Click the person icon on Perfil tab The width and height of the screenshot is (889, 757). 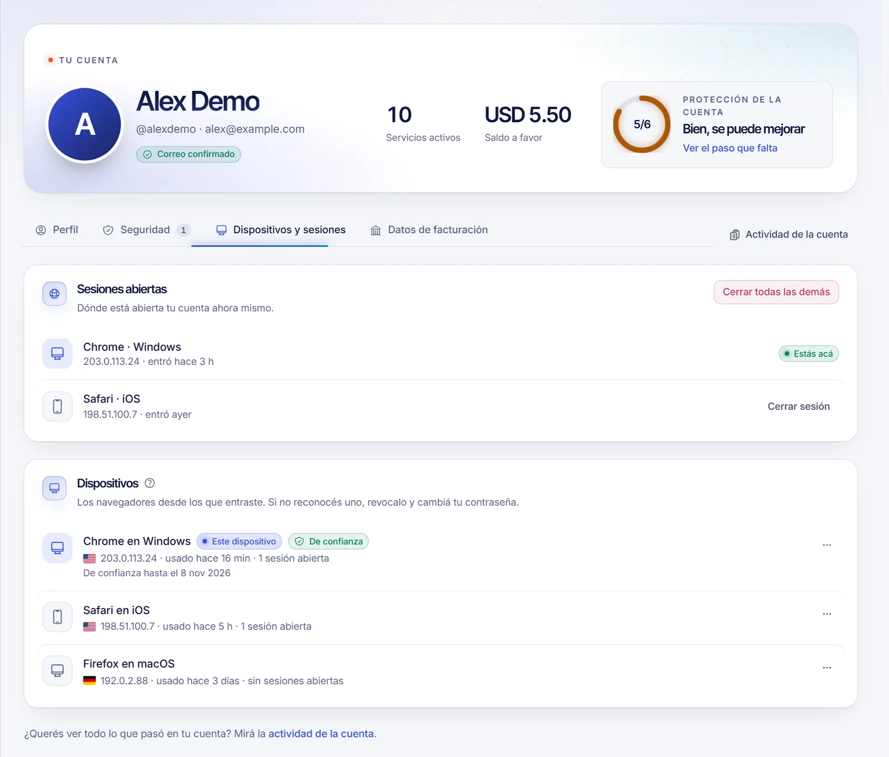pos(41,230)
